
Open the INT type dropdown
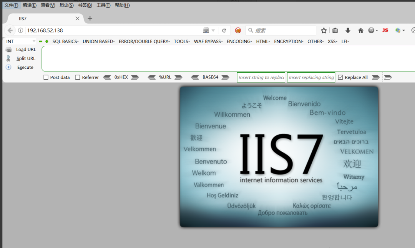tap(21, 41)
